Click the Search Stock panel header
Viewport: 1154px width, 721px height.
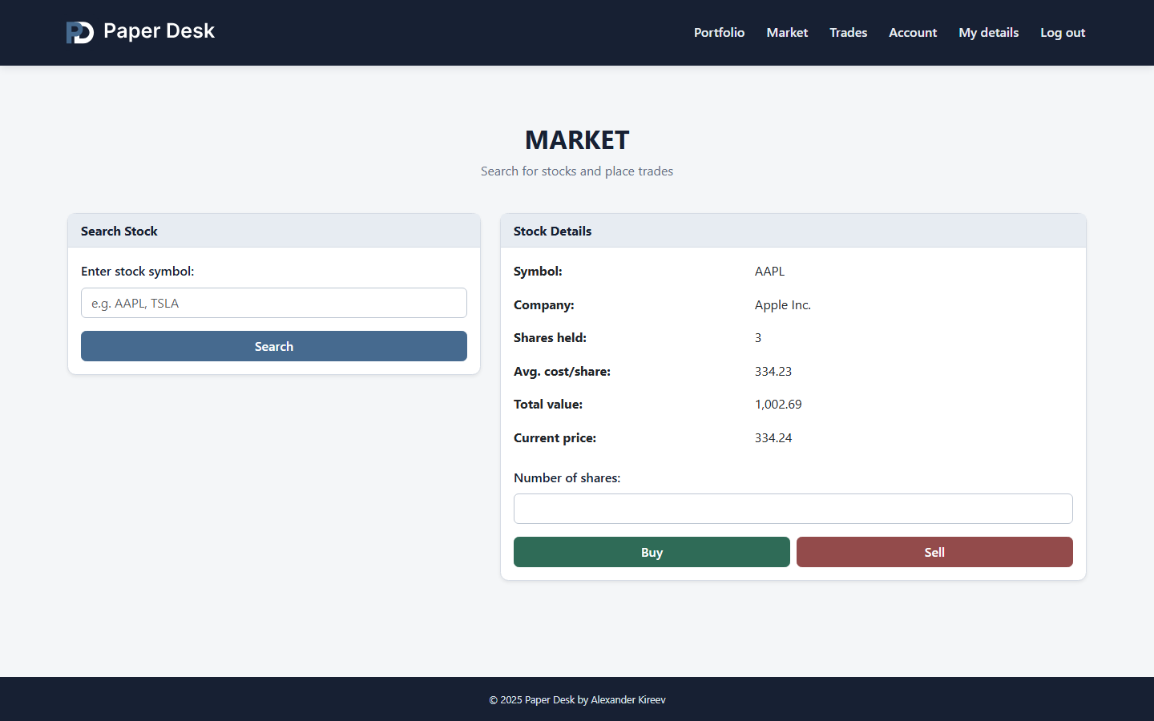pos(274,231)
